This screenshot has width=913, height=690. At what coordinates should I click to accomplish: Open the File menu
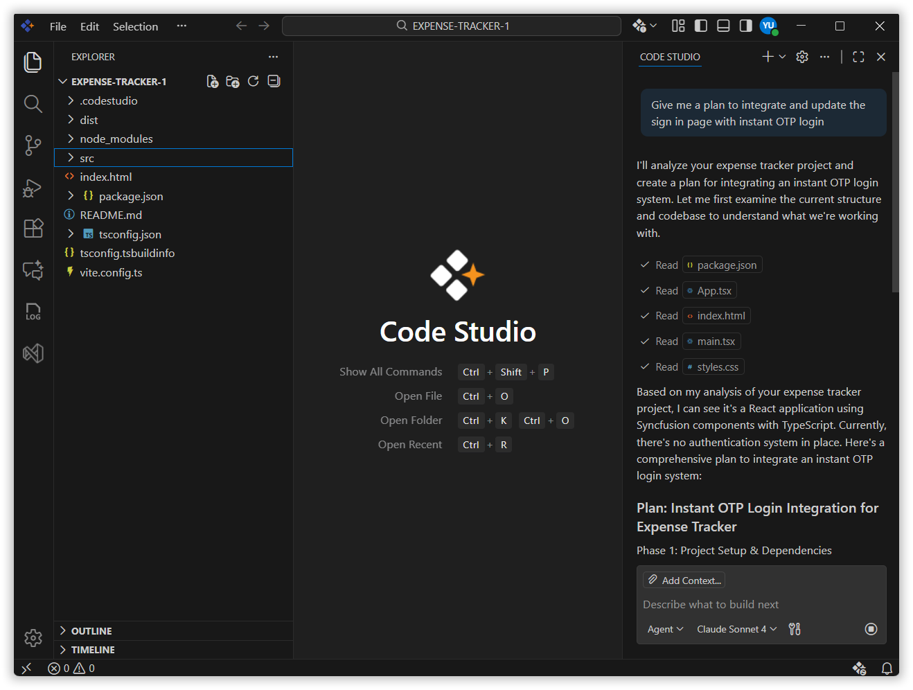tap(57, 26)
